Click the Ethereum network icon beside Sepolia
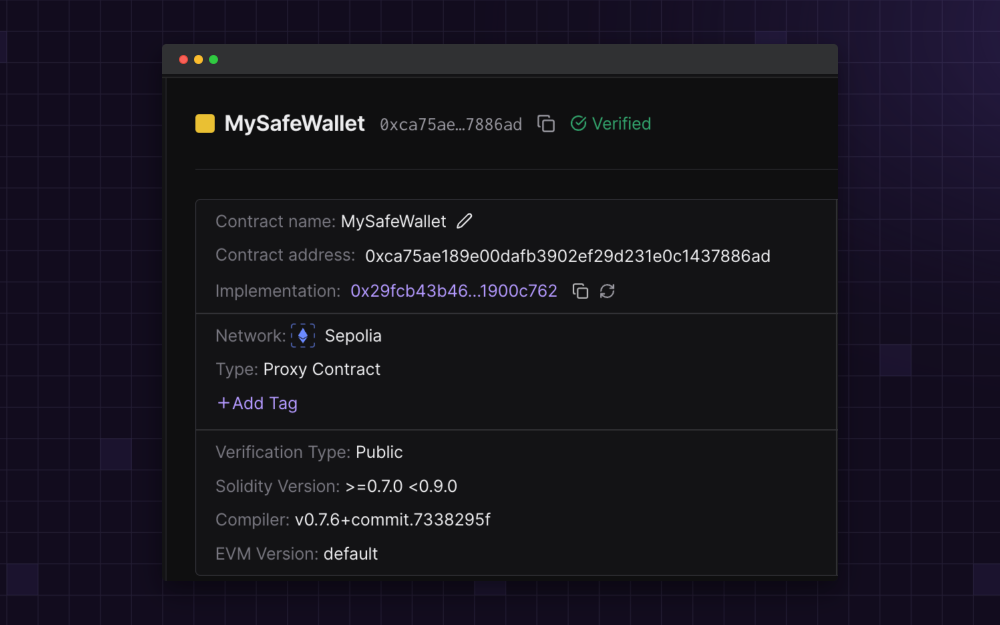Image resolution: width=1000 pixels, height=625 pixels. click(x=303, y=335)
